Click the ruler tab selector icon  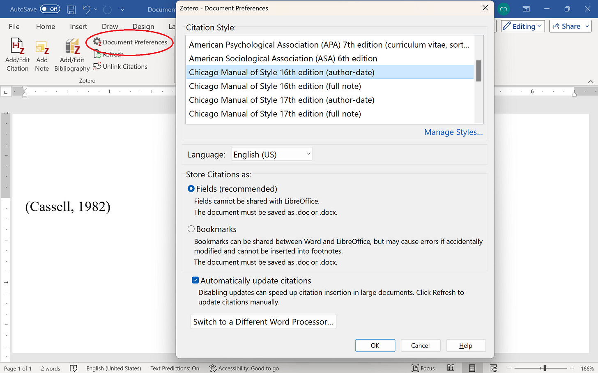(x=6, y=92)
